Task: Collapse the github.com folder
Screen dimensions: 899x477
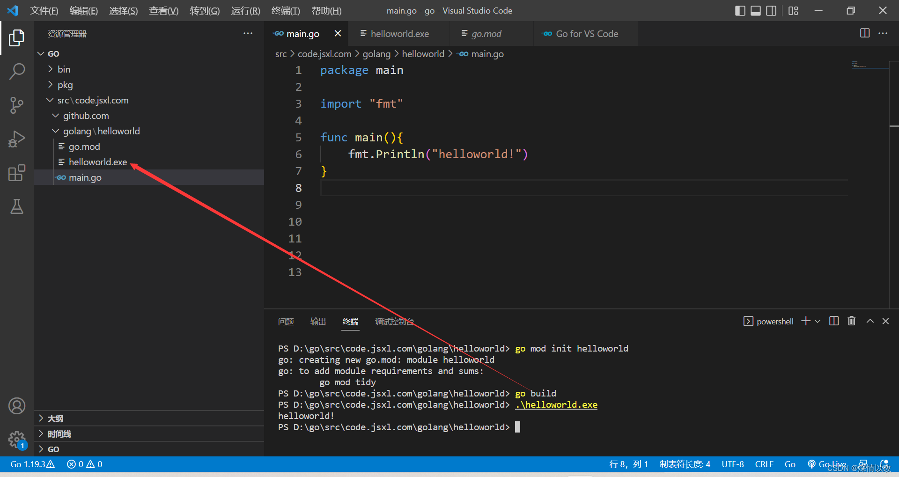Action: [x=149, y=116]
